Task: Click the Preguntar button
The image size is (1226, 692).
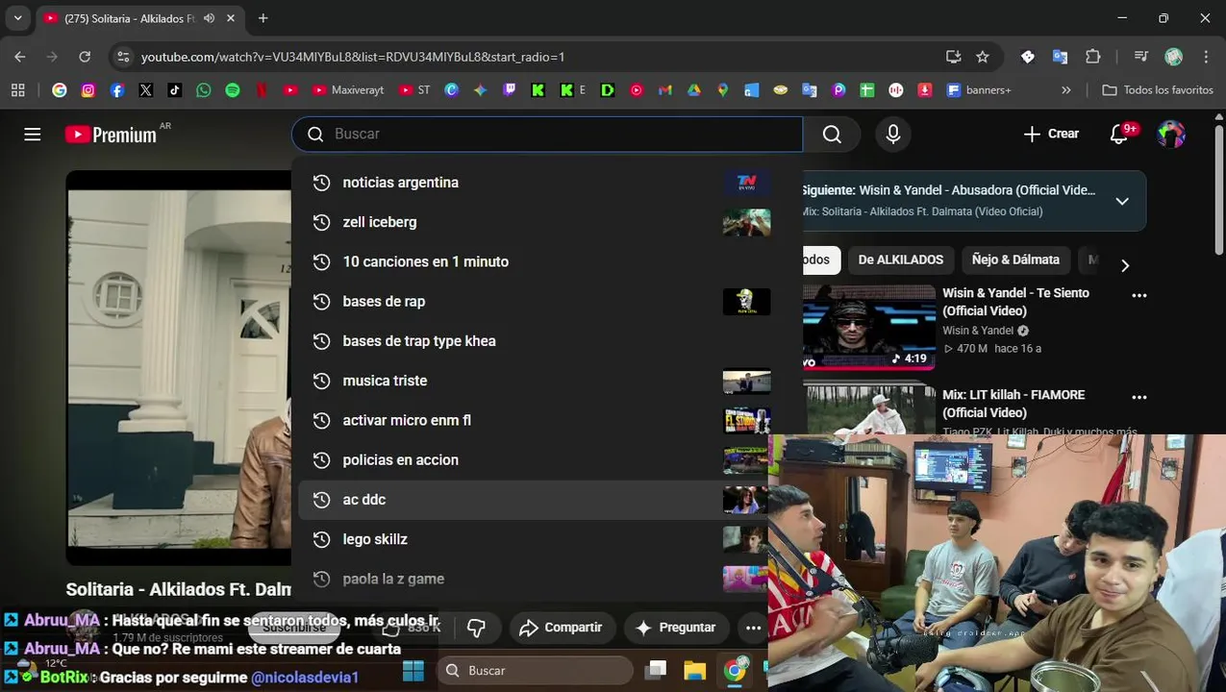Action: 676,628
